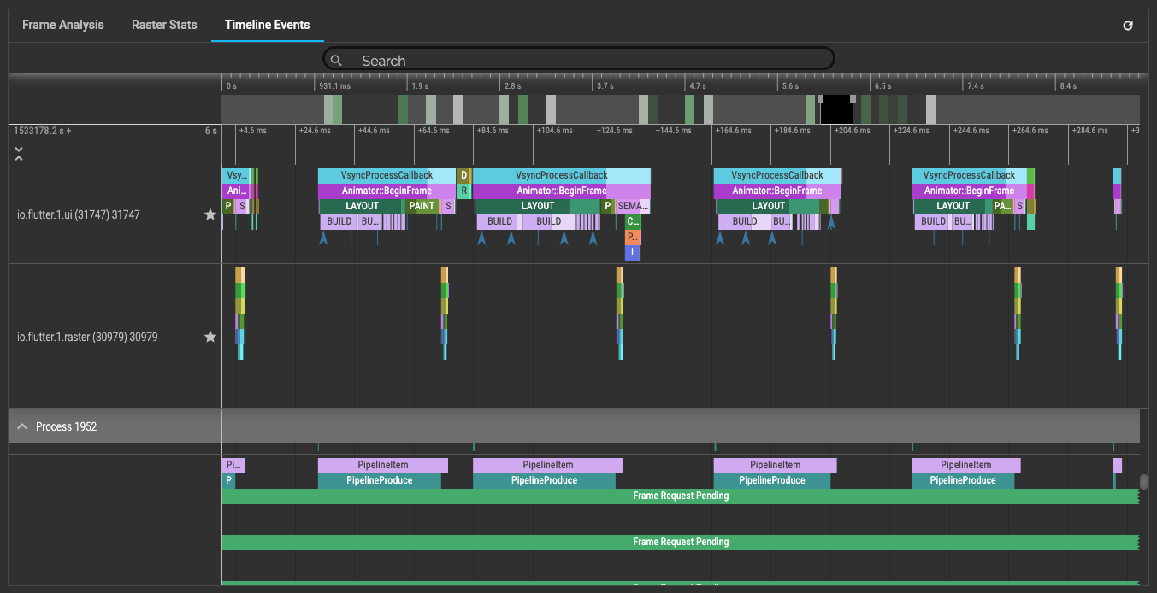The image size is (1157, 593).
Task: Star the io.flutter.1.ui thread track
Action: (x=210, y=215)
